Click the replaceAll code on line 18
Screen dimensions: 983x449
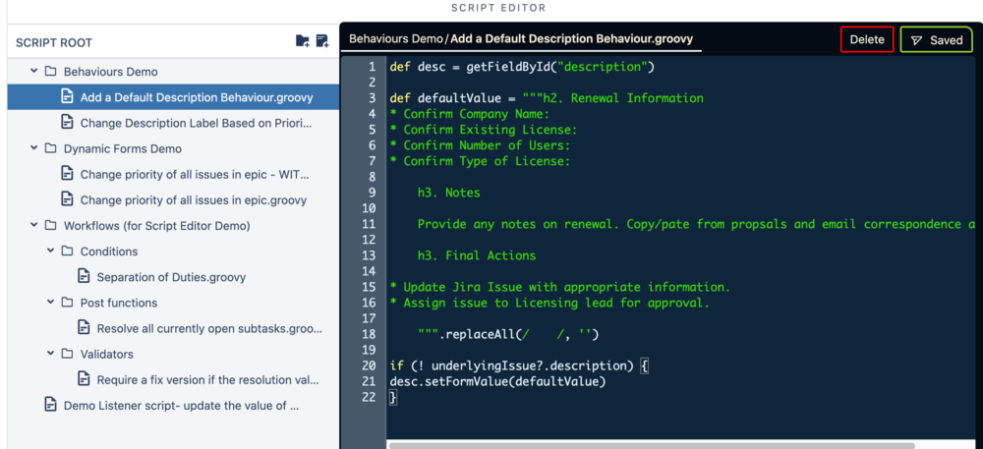click(508, 334)
